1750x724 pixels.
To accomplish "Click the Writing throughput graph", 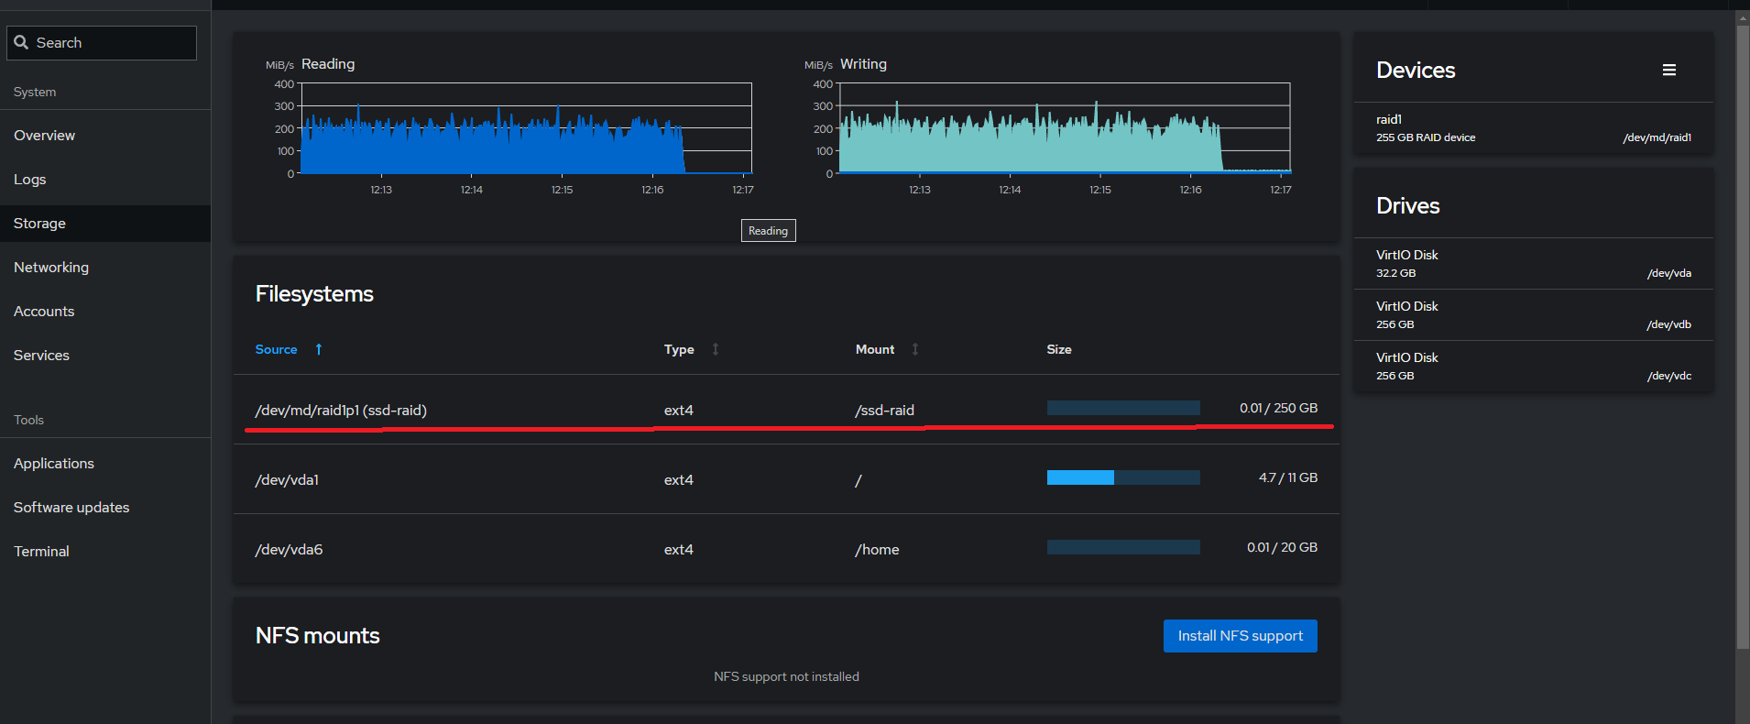I will (x=1065, y=128).
